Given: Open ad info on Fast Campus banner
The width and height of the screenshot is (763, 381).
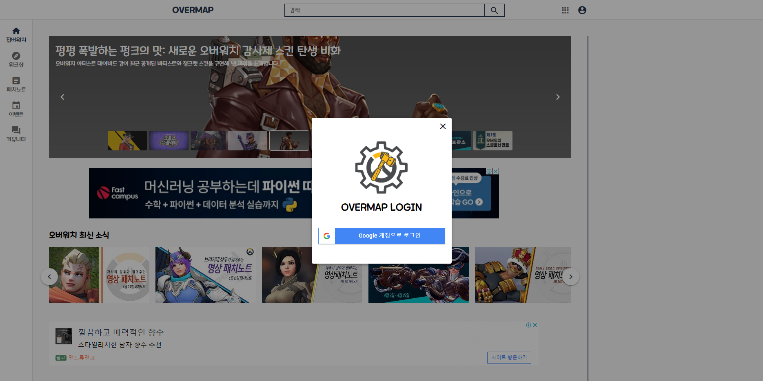Looking at the screenshot, I should click(x=489, y=172).
